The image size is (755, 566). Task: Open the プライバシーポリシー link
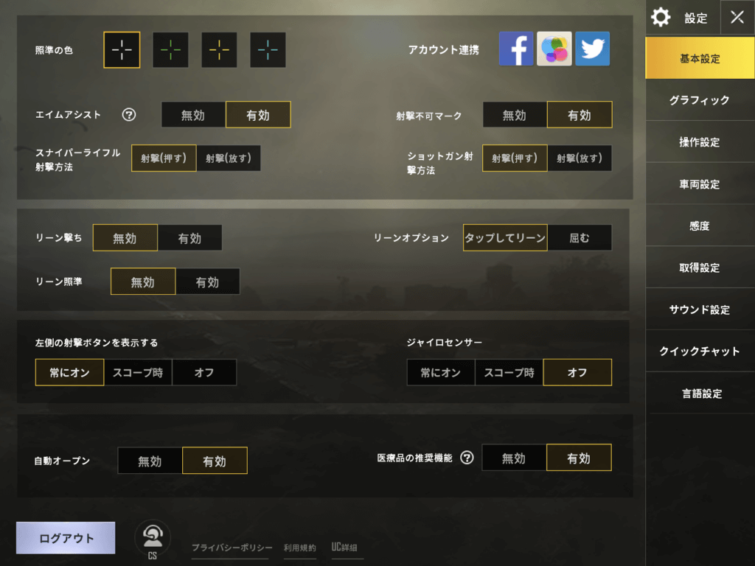coord(232,548)
